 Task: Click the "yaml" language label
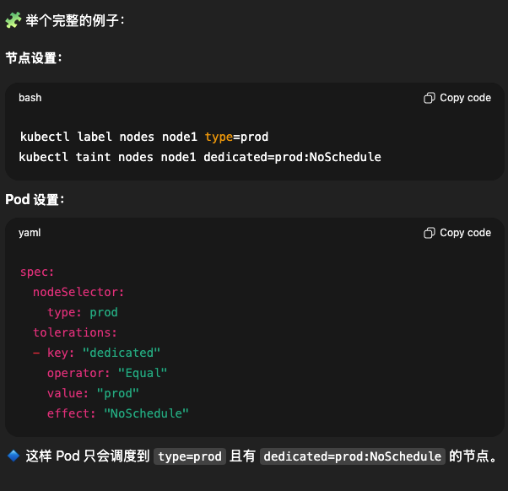click(x=30, y=233)
